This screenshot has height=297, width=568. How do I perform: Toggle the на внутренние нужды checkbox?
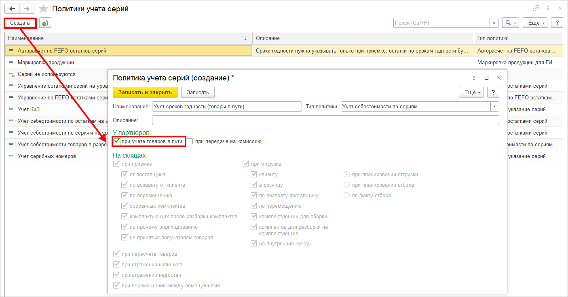pyautogui.click(x=254, y=244)
